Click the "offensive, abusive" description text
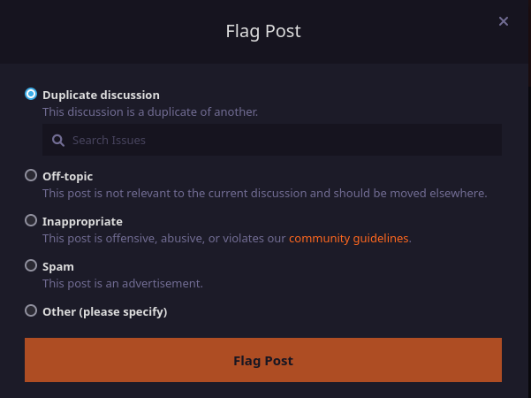531x398 pixels. [x=164, y=238]
